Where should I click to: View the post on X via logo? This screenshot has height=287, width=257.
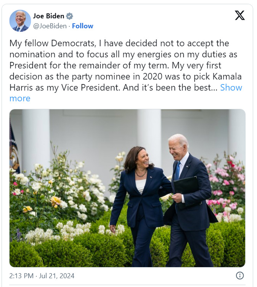pos(240,16)
